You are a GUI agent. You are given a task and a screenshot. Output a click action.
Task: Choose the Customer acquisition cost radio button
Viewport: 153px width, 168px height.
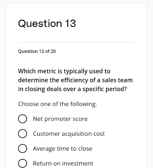tap(23, 134)
